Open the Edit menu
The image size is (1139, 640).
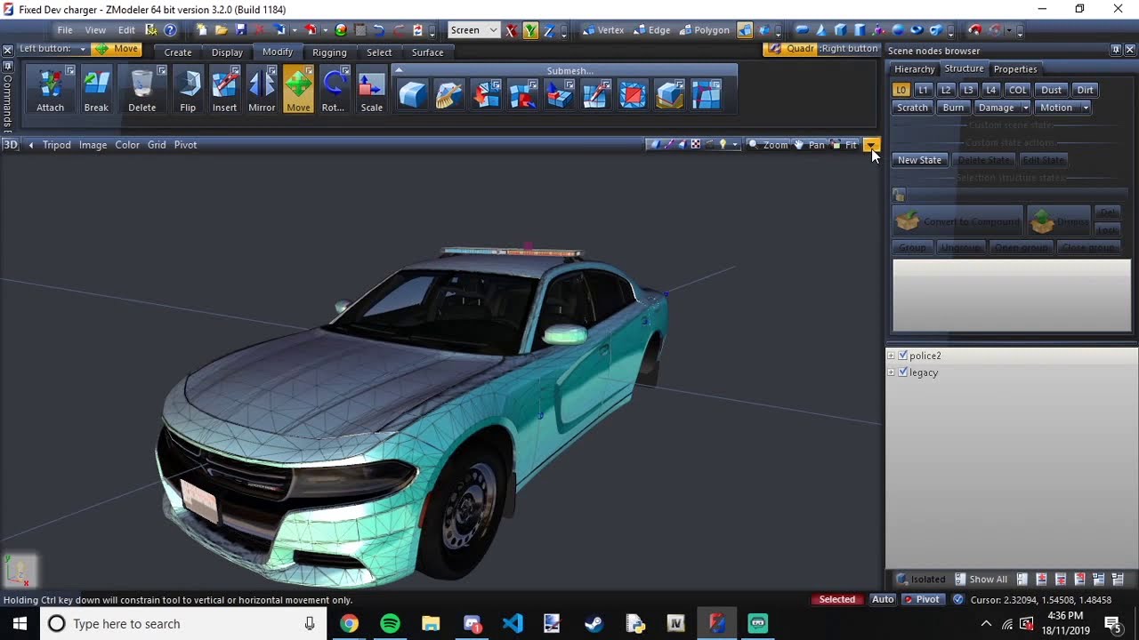[x=126, y=30]
